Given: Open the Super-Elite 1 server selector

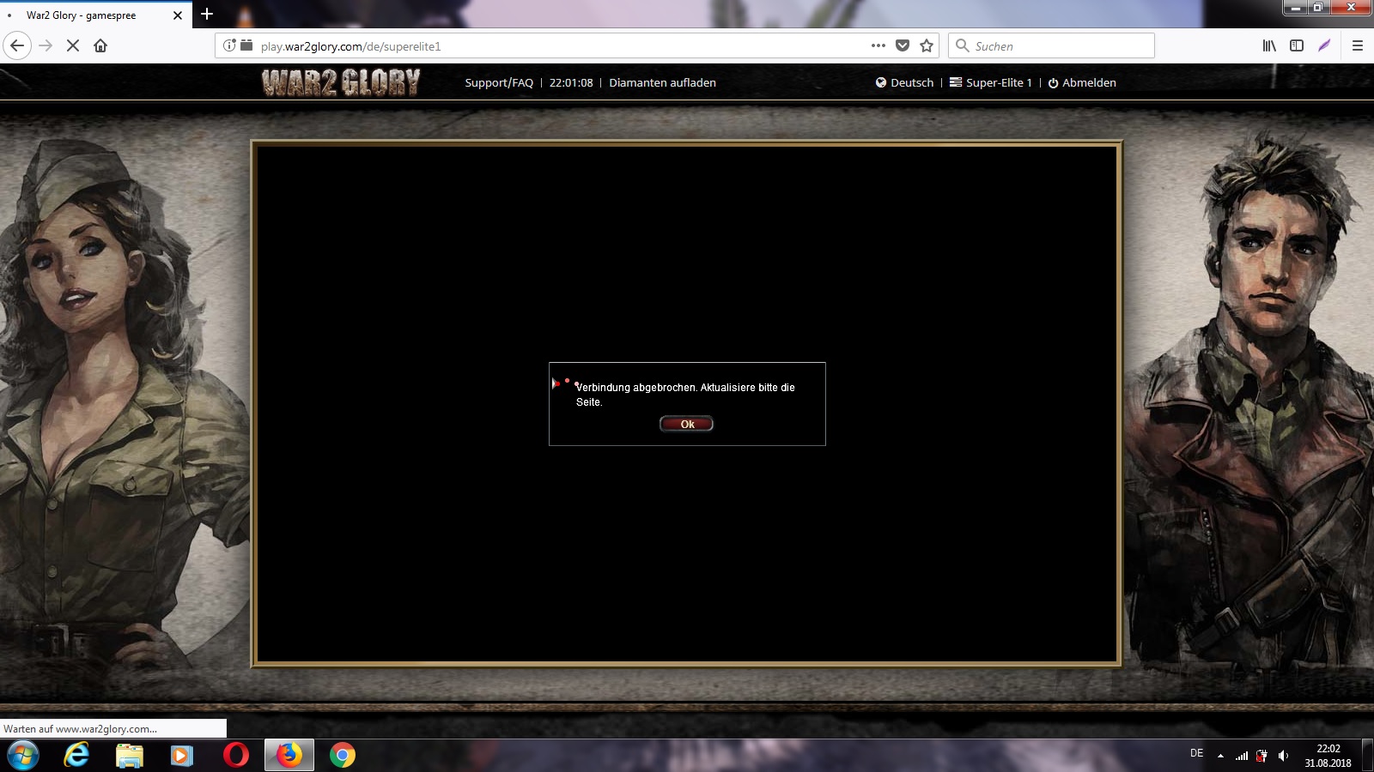Looking at the screenshot, I should tap(990, 82).
